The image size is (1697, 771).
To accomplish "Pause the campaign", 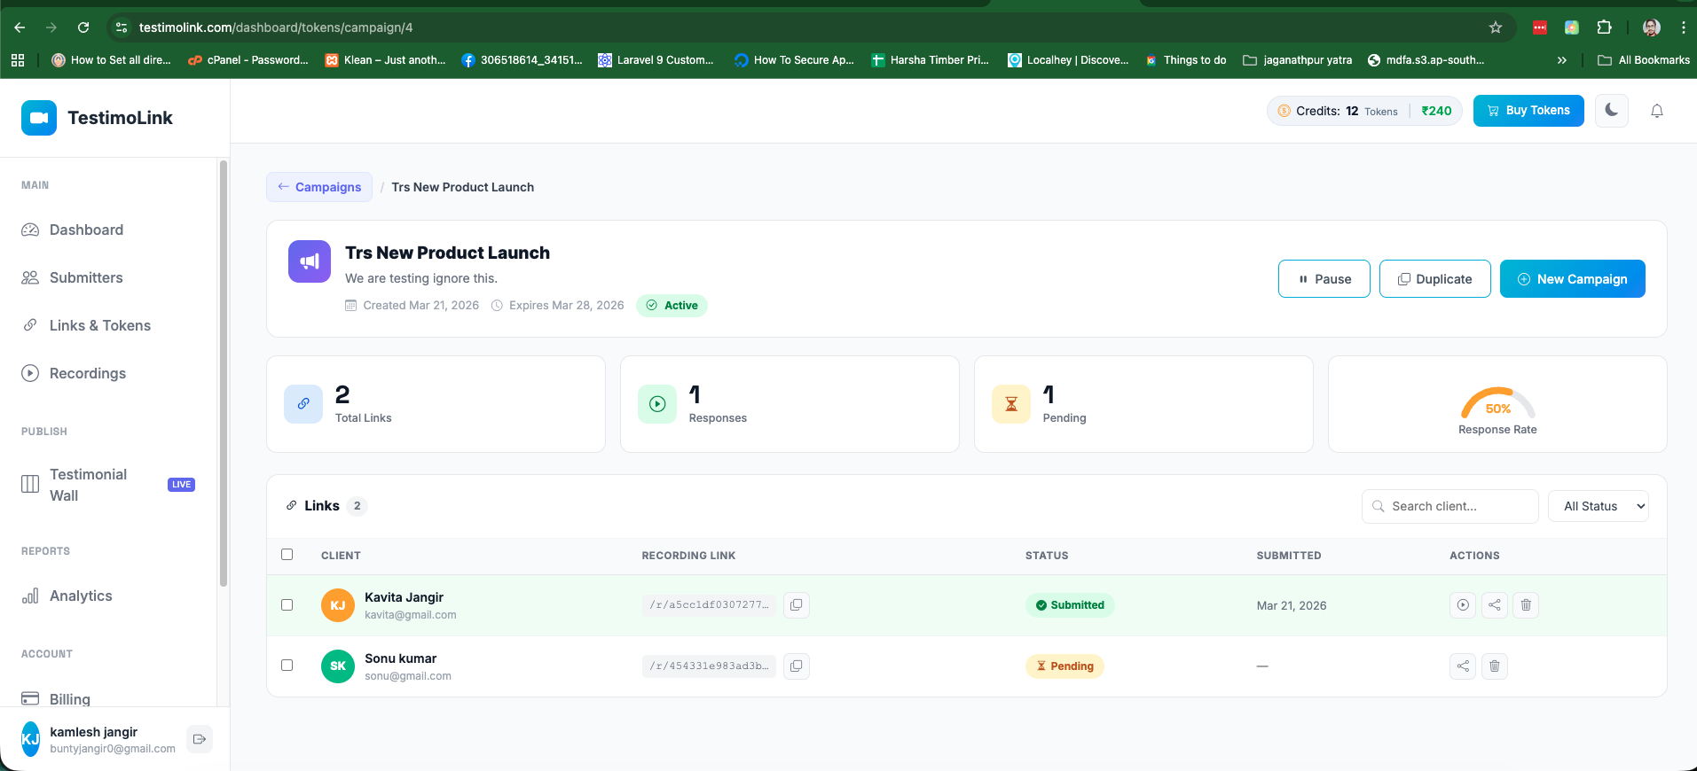I will click(1324, 279).
